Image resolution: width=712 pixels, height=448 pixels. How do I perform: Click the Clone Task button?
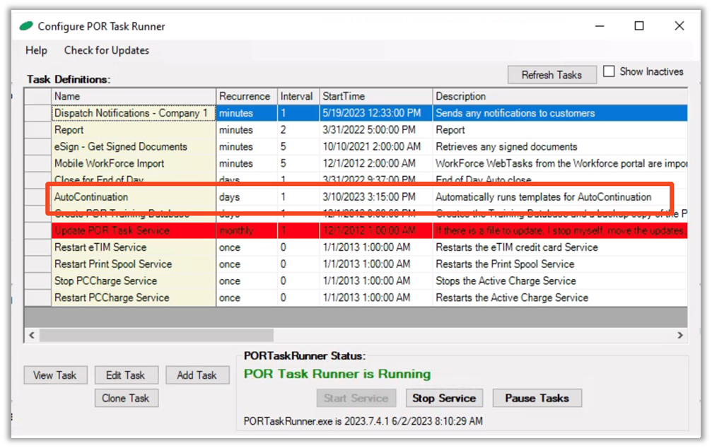[125, 398]
